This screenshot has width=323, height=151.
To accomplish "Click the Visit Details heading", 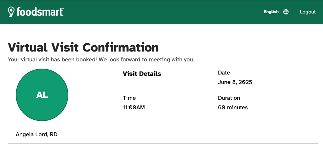I will 142,74.
